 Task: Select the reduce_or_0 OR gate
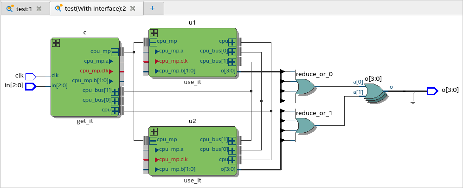tap(305, 87)
